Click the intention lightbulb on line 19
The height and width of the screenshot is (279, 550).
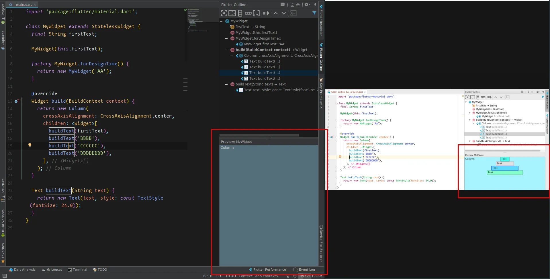[30, 145]
